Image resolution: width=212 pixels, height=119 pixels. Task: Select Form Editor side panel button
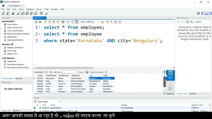coord(170,86)
